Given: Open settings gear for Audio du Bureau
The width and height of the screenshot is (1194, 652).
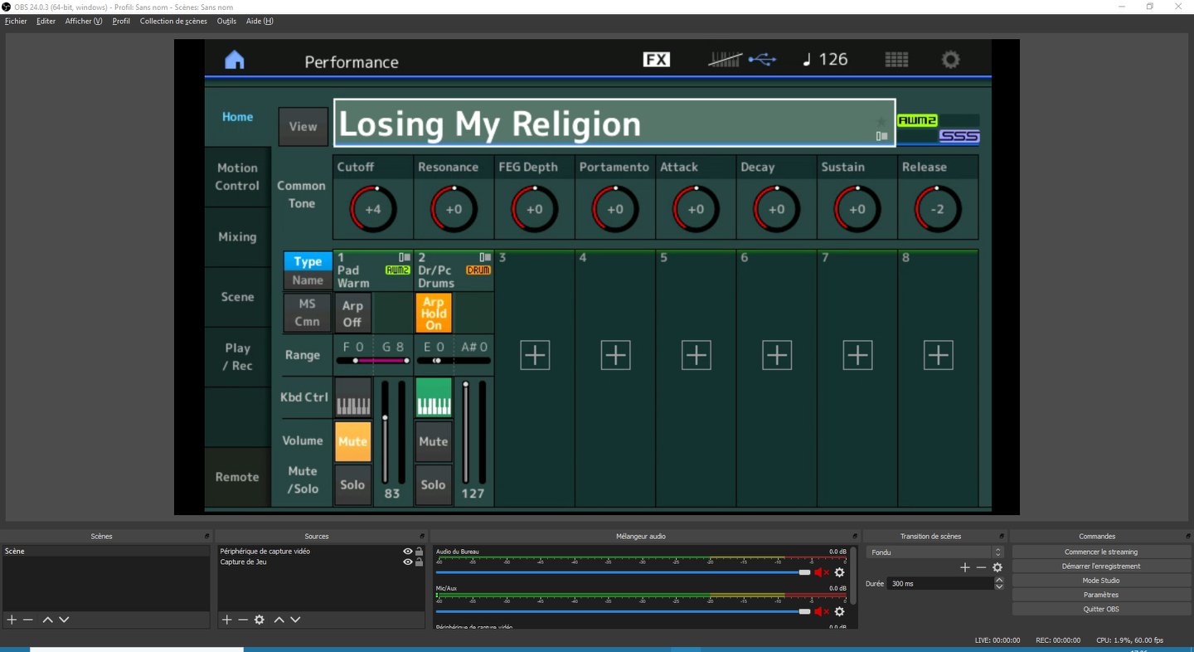Looking at the screenshot, I should click(839, 572).
